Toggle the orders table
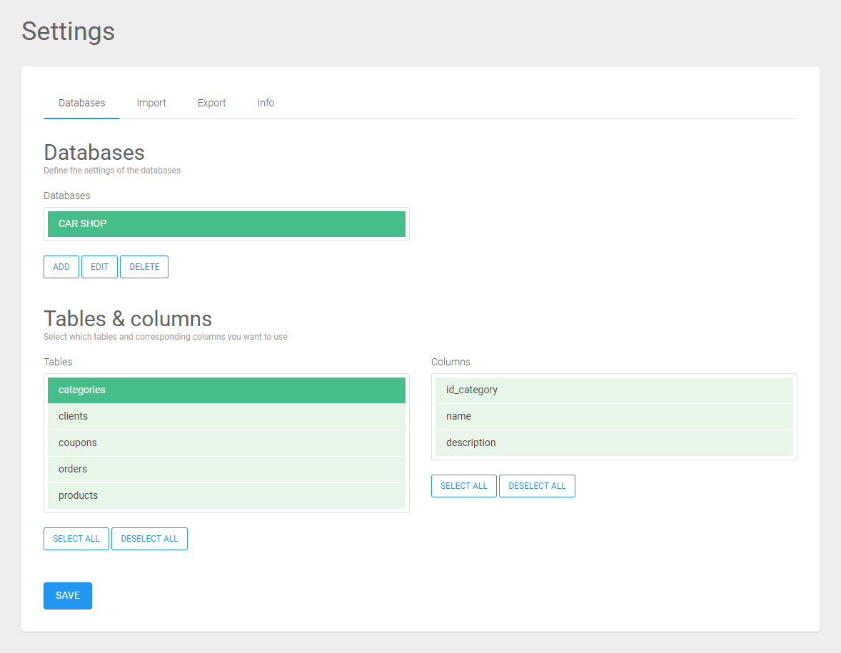The image size is (841, 653). click(226, 469)
